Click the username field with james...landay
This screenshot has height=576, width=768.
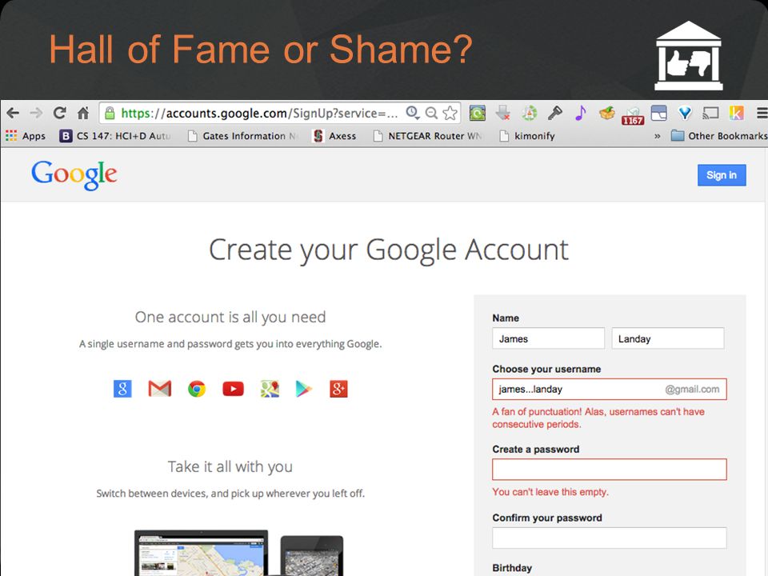[x=610, y=390]
